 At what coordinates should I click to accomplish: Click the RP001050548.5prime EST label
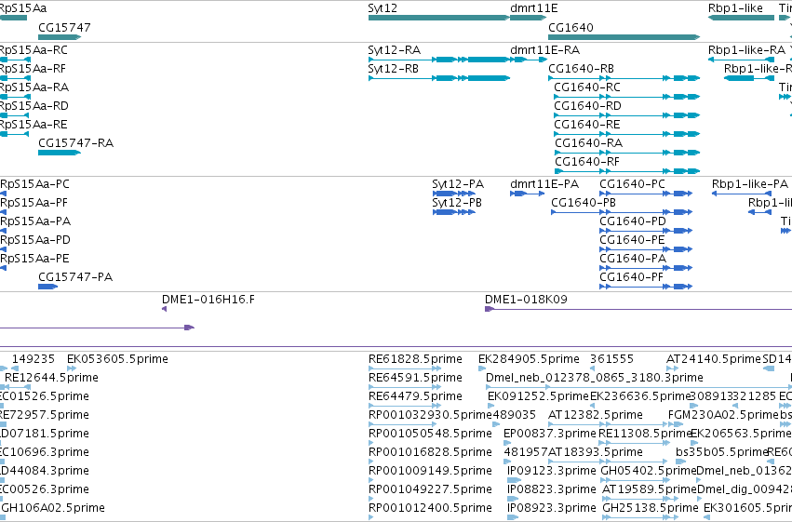[430, 434]
